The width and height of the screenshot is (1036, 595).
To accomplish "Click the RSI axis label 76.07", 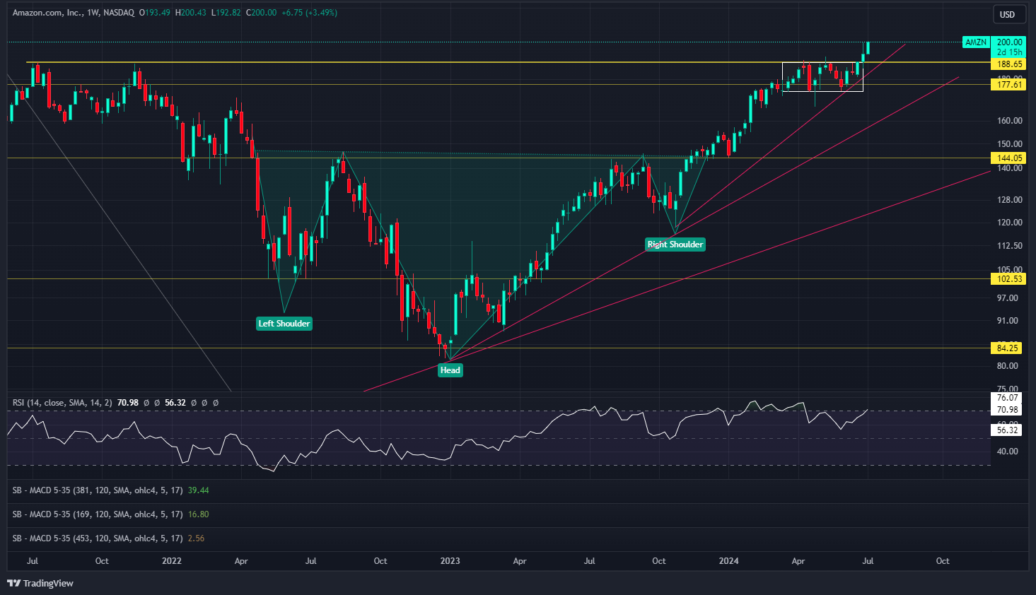I will tap(1008, 398).
